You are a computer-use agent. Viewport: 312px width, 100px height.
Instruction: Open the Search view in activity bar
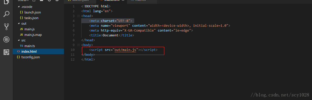coord(6,14)
